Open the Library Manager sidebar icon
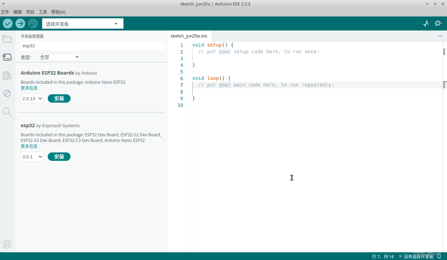Screen dimensions: 447x260 tap(7, 75)
